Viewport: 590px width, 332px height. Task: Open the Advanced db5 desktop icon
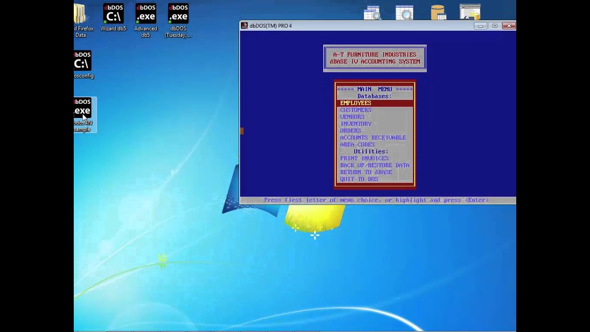coord(146,20)
